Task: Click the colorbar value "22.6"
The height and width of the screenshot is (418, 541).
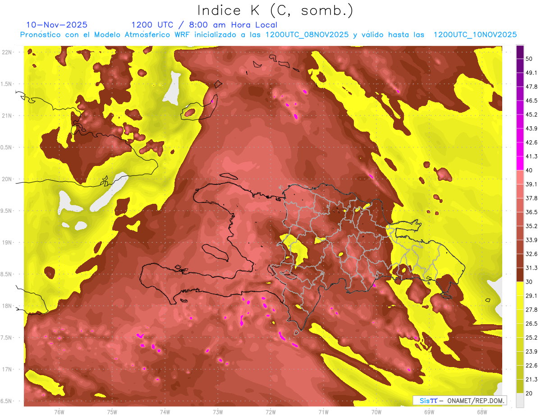Action: (531, 366)
